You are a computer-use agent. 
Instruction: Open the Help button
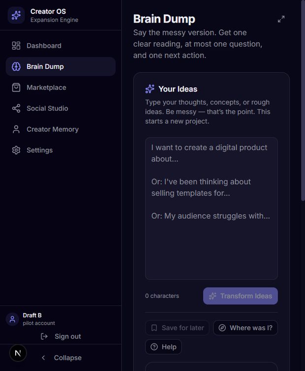[163, 347]
